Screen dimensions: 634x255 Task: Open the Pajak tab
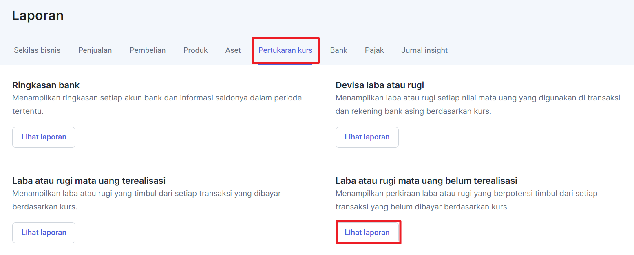[x=374, y=50]
